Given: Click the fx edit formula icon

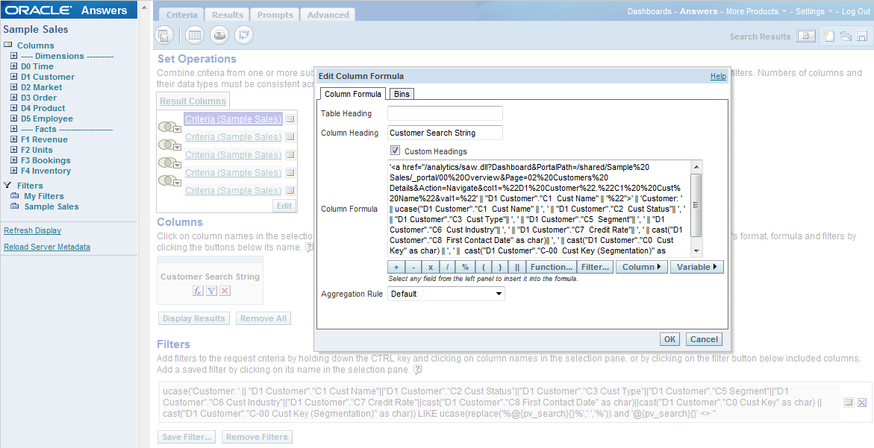Looking at the screenshot, I should [x=198, y=291].
